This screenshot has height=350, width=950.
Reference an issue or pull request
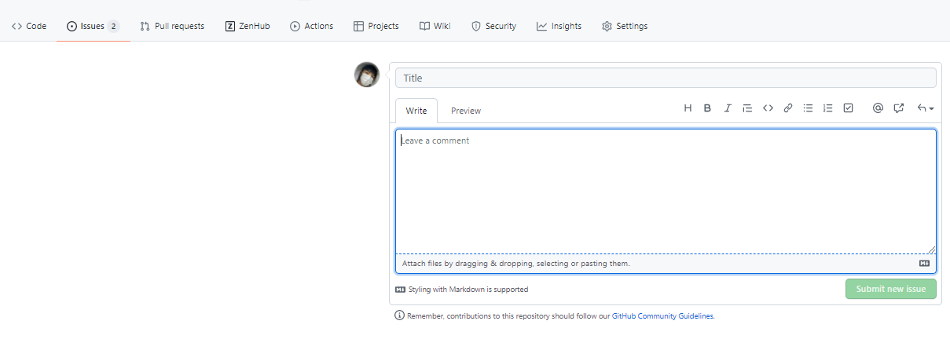pyautogui.click(x=899, y=108)
